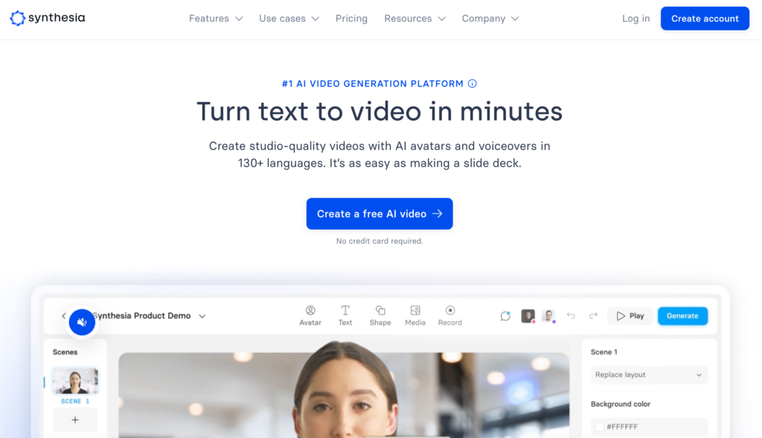Click the Scenes panel heading
Viewport: 762px width, 438px height.
coord(65,352)
